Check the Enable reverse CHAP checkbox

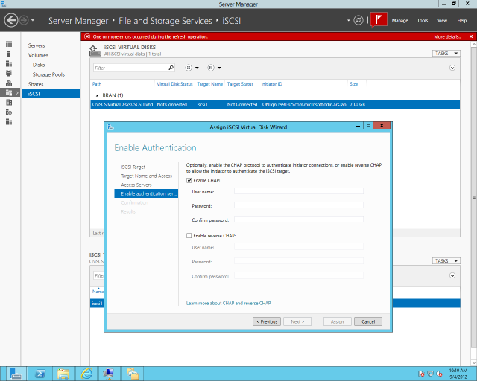(x=189, y=235)
